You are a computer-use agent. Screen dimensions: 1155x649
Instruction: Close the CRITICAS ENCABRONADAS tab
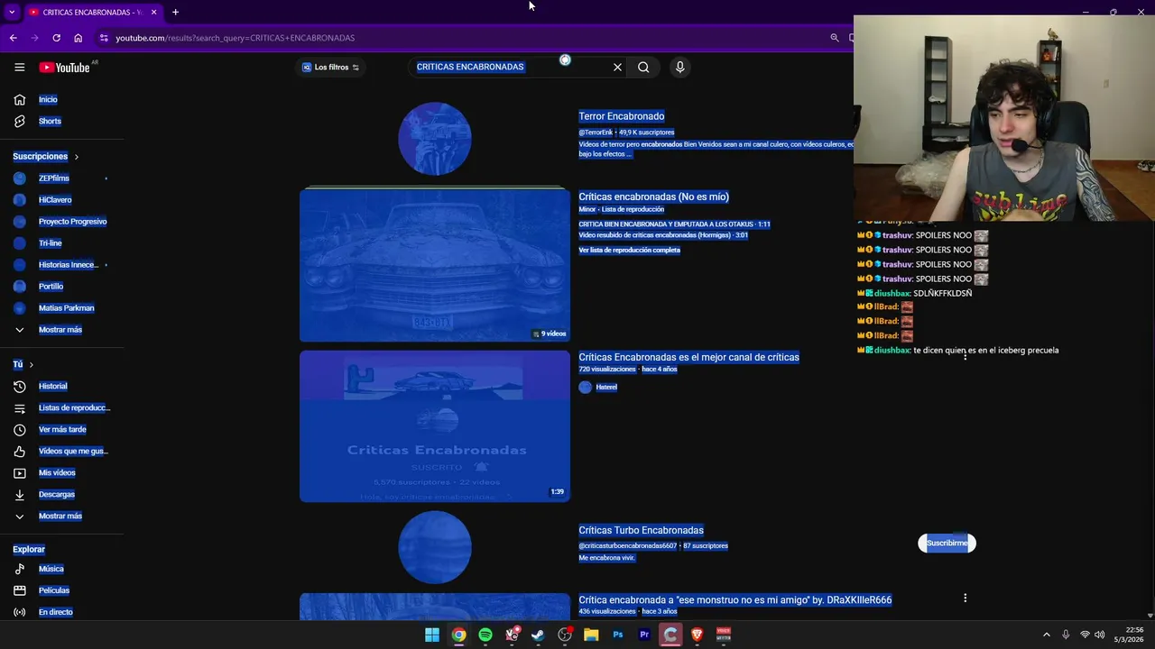pos(153,12)
